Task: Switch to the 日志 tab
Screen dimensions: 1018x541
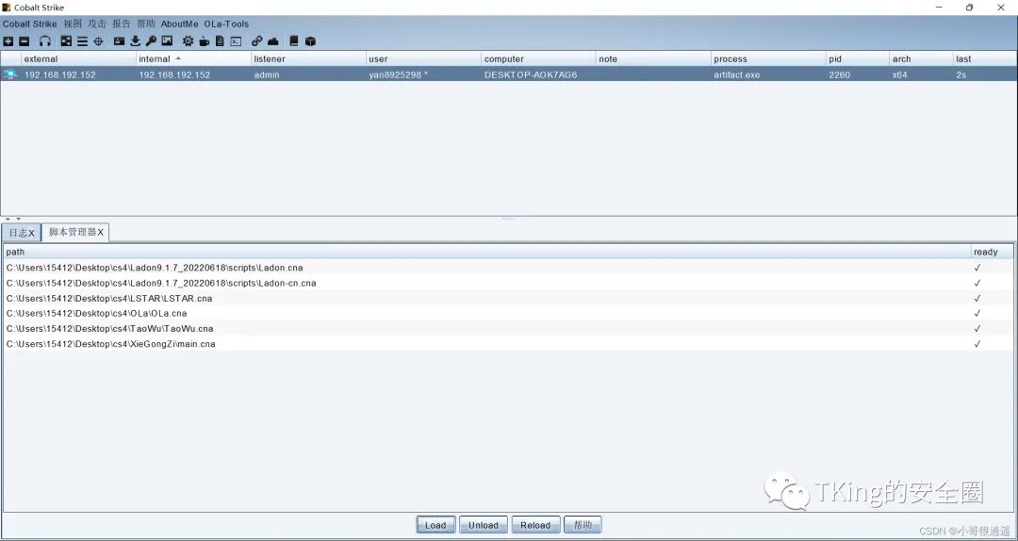Action: 22,233
